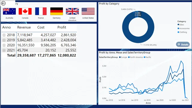The image size is (192, 108).
Task: Select the United Kingdom flag
Action: pyautogui.click(x=72, y=11)
